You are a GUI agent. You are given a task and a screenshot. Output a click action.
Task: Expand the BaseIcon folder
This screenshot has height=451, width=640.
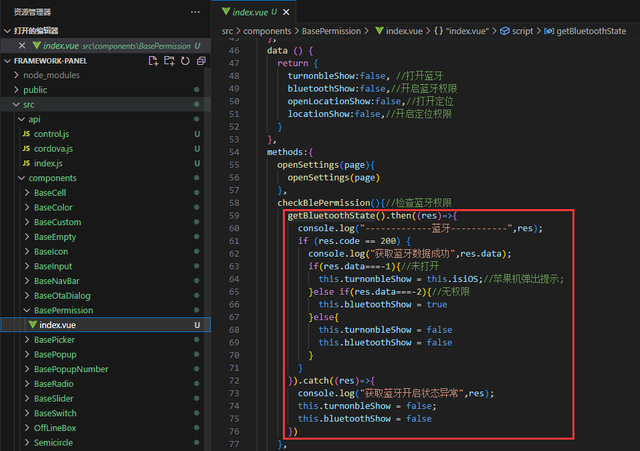[x=27, y=252]
